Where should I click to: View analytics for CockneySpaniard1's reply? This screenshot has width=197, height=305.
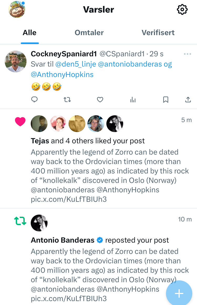click(x=133, y=100)
